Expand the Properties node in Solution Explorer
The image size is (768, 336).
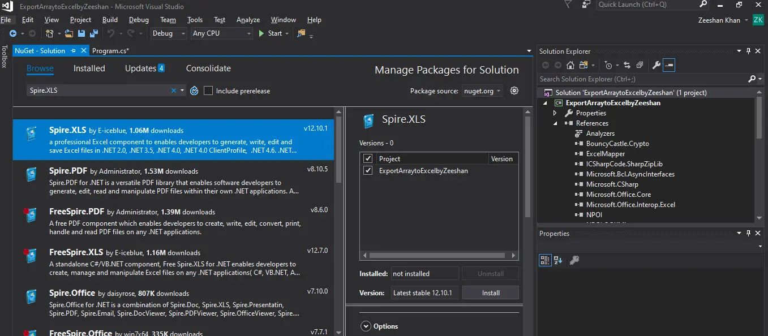[555, 113]
